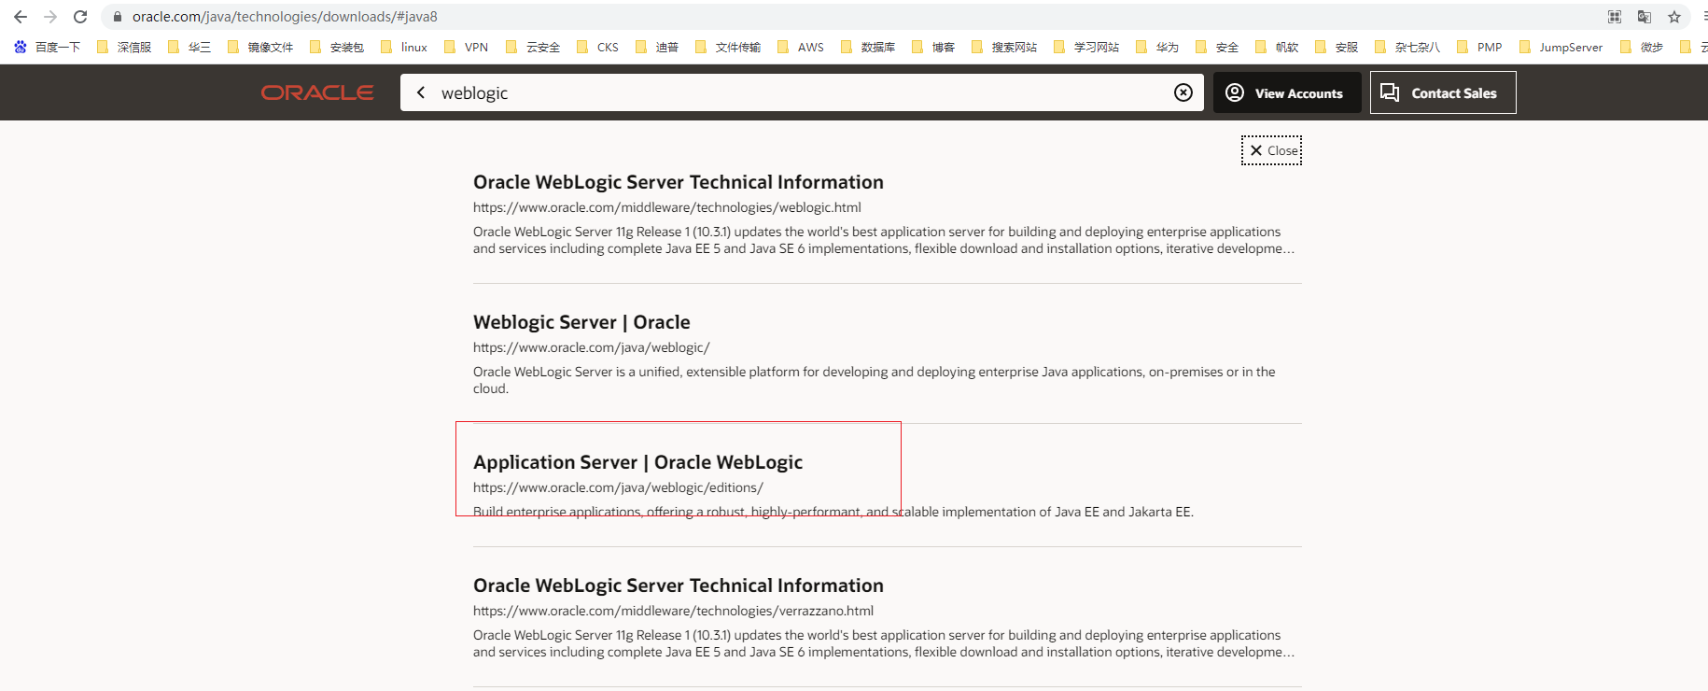Click the java/weblogic/editions/ URL

(618, 487)
